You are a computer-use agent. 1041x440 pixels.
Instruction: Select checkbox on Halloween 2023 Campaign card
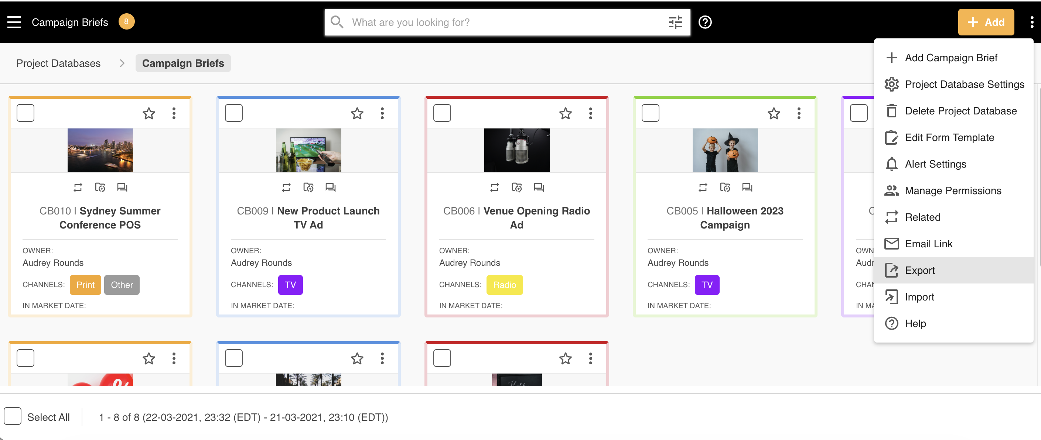tap(650, 113)
